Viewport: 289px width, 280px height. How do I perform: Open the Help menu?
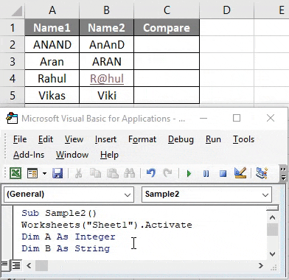pyautogui.click(x=109, y=155)
